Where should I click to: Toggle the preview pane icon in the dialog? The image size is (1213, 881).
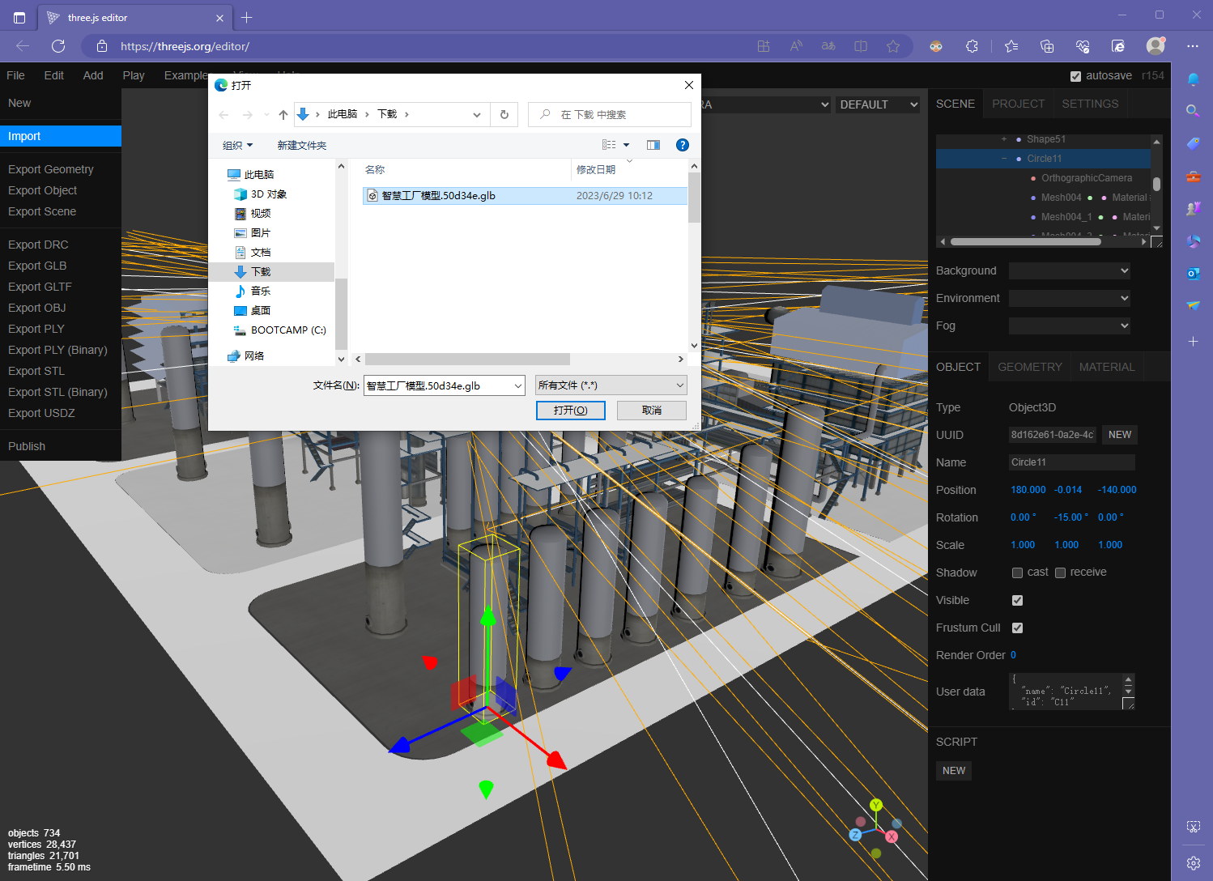click(653, 145)
